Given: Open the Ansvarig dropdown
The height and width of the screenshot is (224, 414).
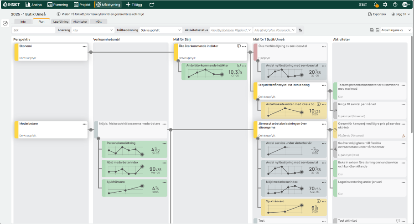Looking at the screenshot, I should click(90, 30).
